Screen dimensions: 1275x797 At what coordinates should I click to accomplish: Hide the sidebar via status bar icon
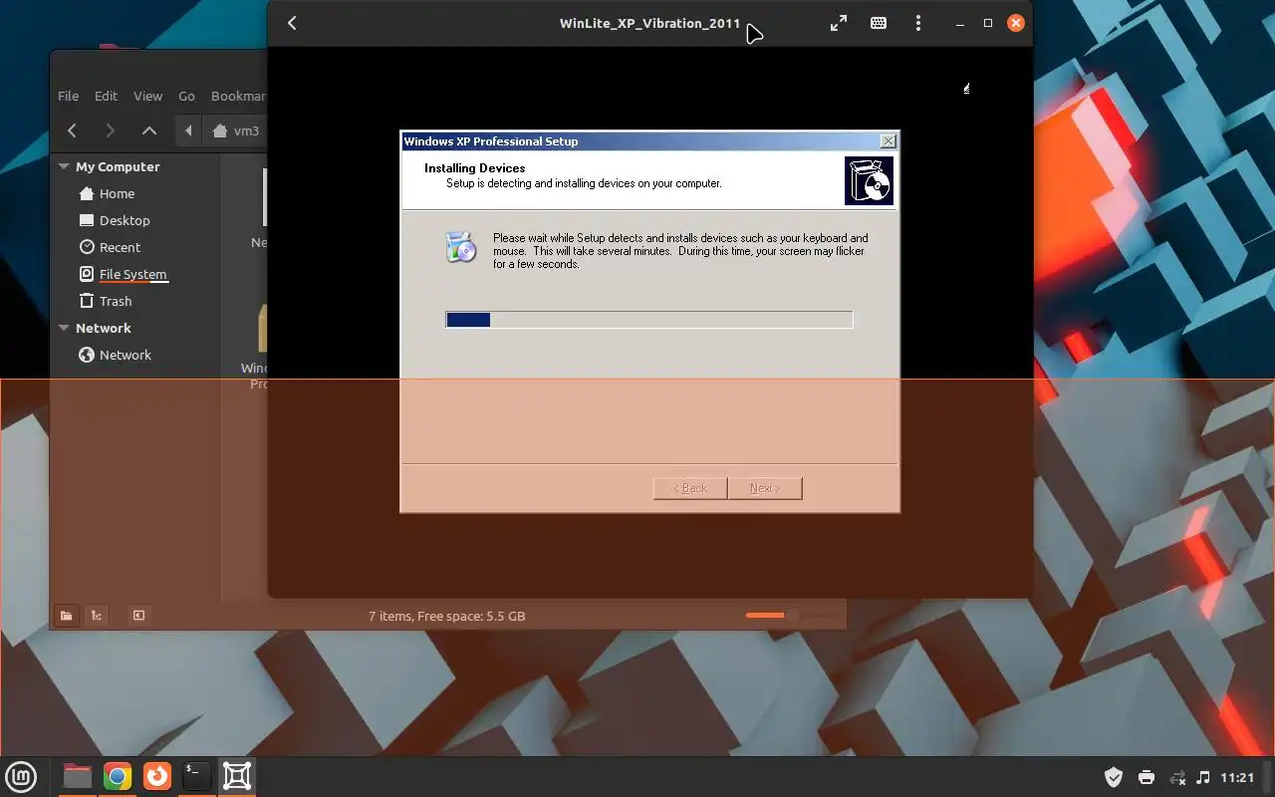[x=138, y=616]
